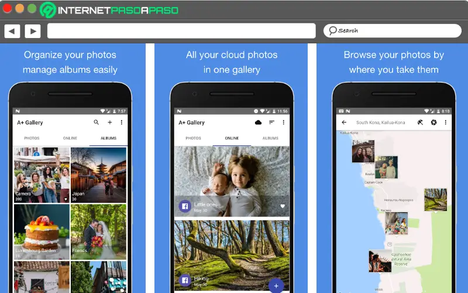Click the browser back arrow button

click(12, 31)
